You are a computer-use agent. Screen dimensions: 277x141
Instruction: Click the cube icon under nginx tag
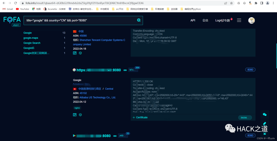[80, 115]
